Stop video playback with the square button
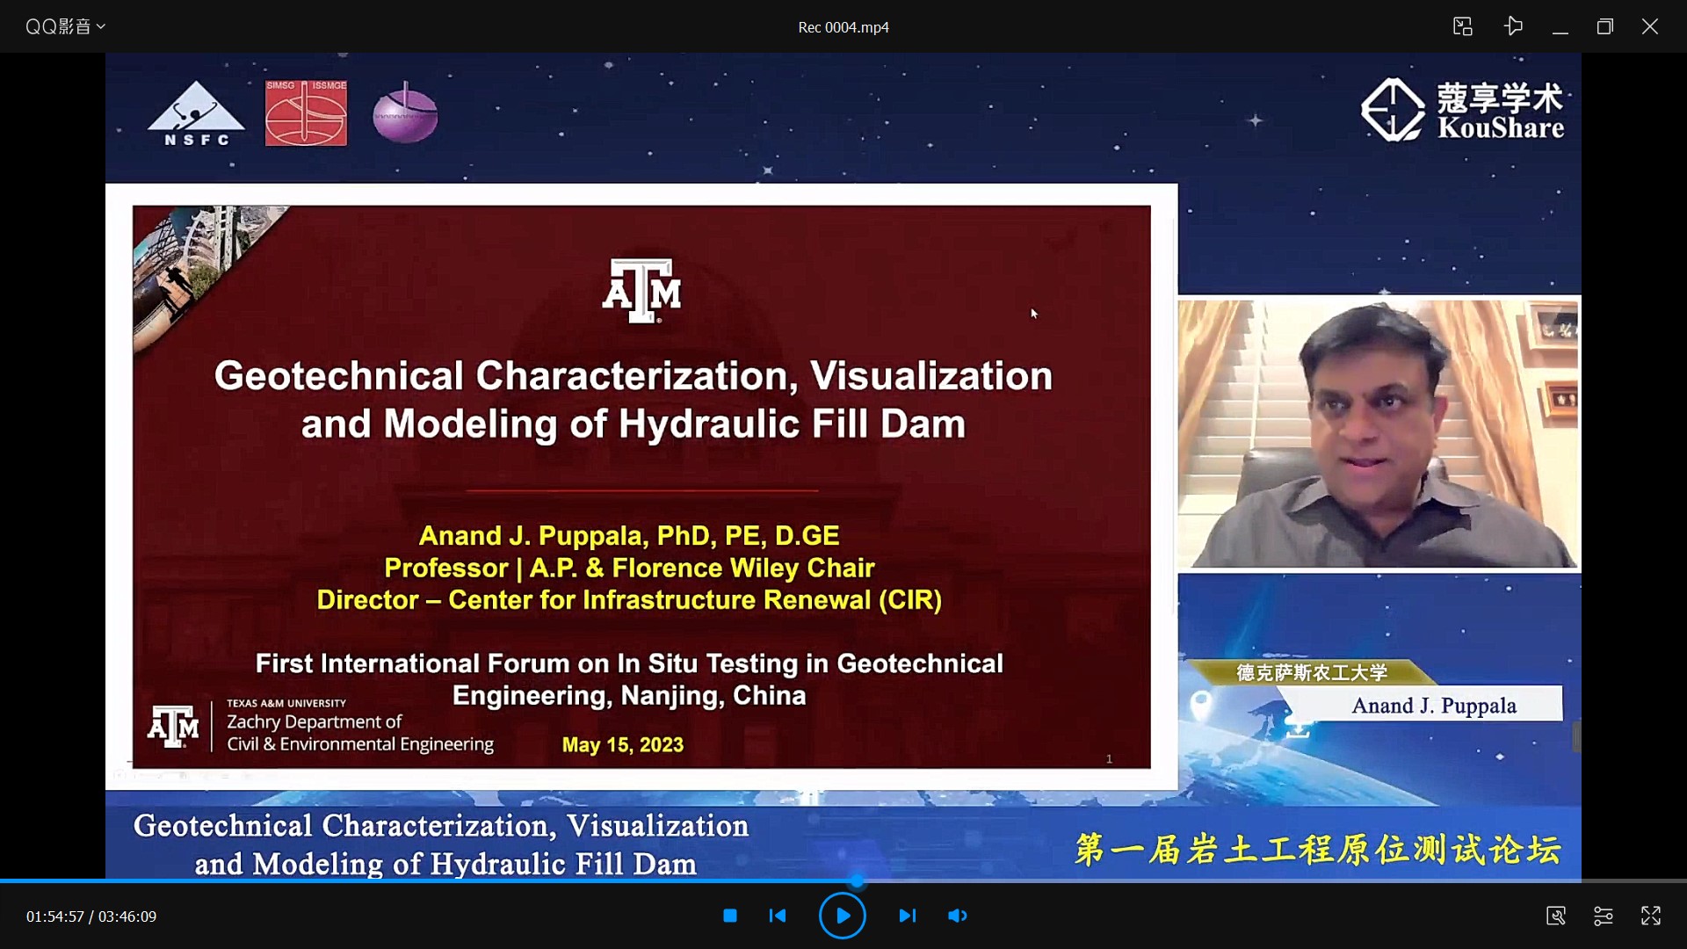 729,916
